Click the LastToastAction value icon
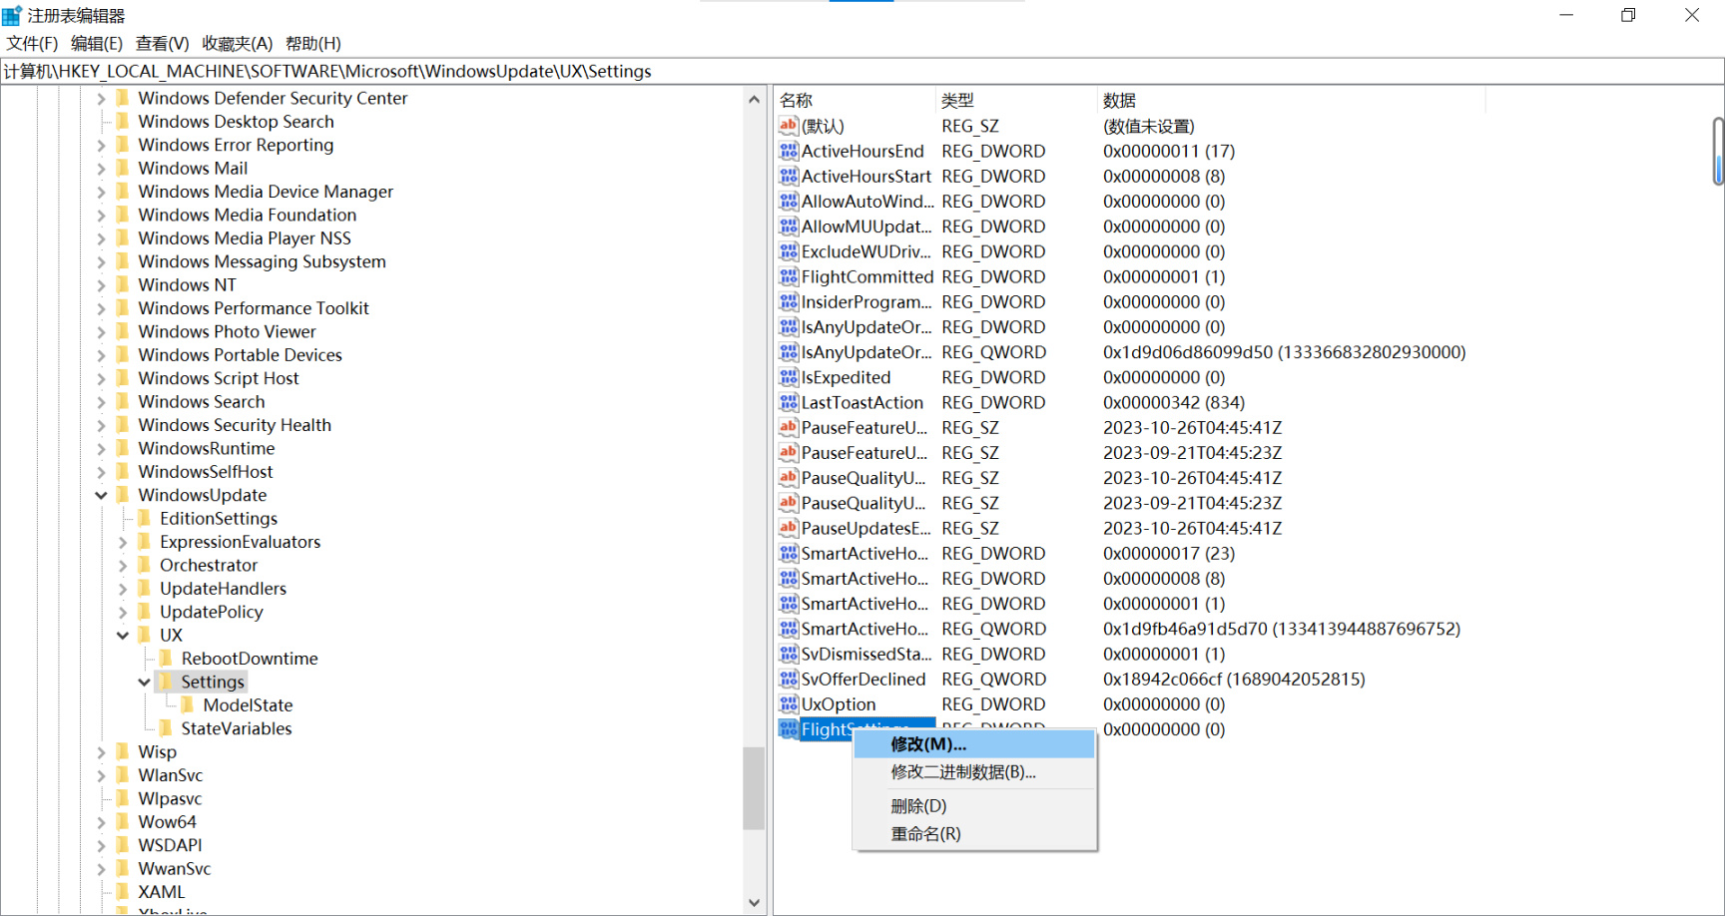 789,402
